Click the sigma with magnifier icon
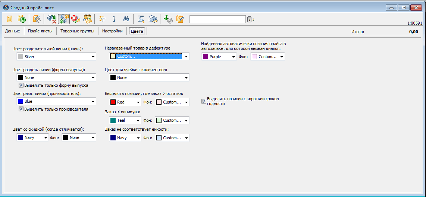 coord(141,19)
